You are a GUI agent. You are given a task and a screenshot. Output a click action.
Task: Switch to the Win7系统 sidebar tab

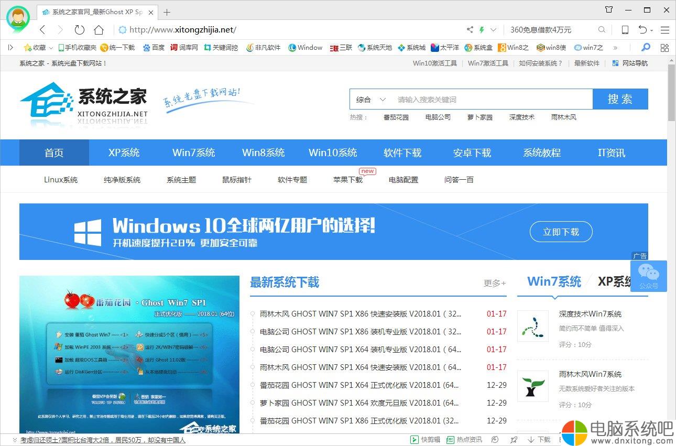coord(554,281)
